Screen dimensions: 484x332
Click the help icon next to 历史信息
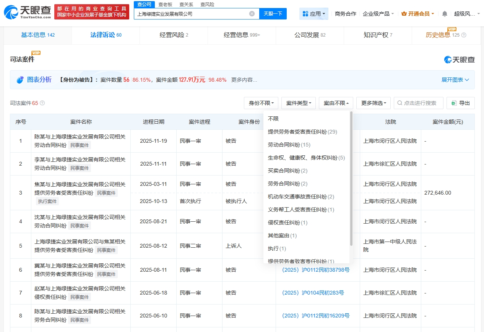[x=464, y=35]
